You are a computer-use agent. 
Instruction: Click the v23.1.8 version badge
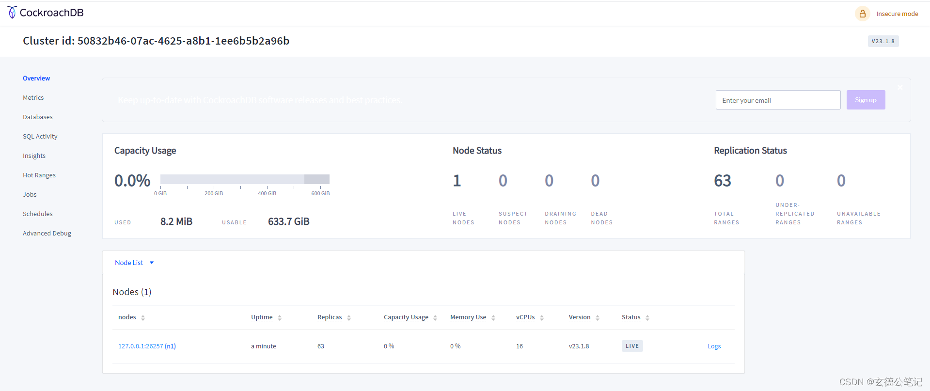pyautogui.click(x=883, y=41)
